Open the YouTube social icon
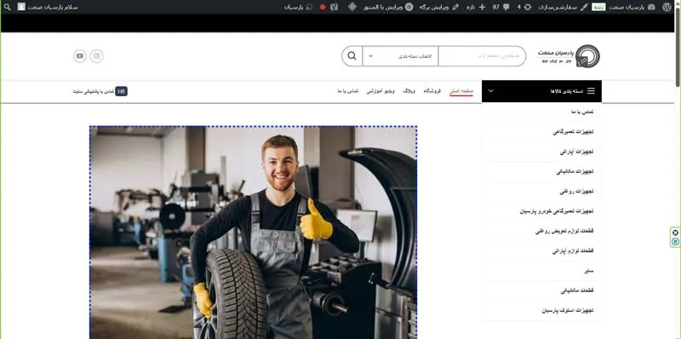 point(79,56)
